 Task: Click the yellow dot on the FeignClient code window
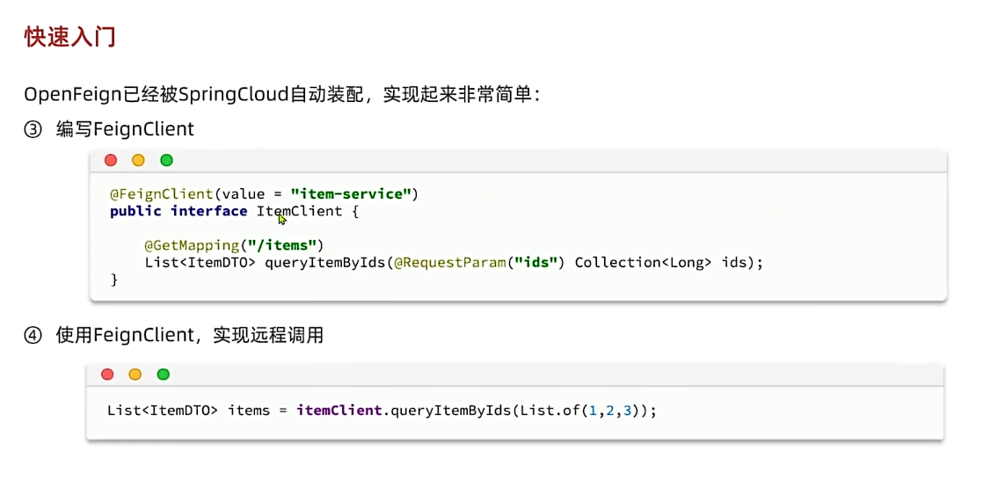138,160
